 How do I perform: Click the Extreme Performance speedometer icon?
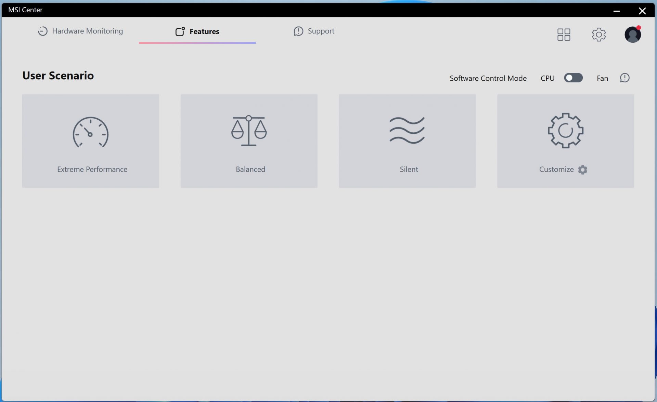[x=90, y=132]
